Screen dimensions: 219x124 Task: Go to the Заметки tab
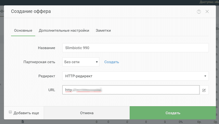coord(103,30)
